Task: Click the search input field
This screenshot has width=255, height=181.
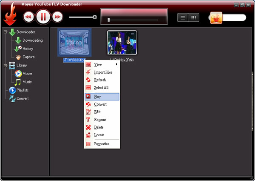Action: point(234,17)
